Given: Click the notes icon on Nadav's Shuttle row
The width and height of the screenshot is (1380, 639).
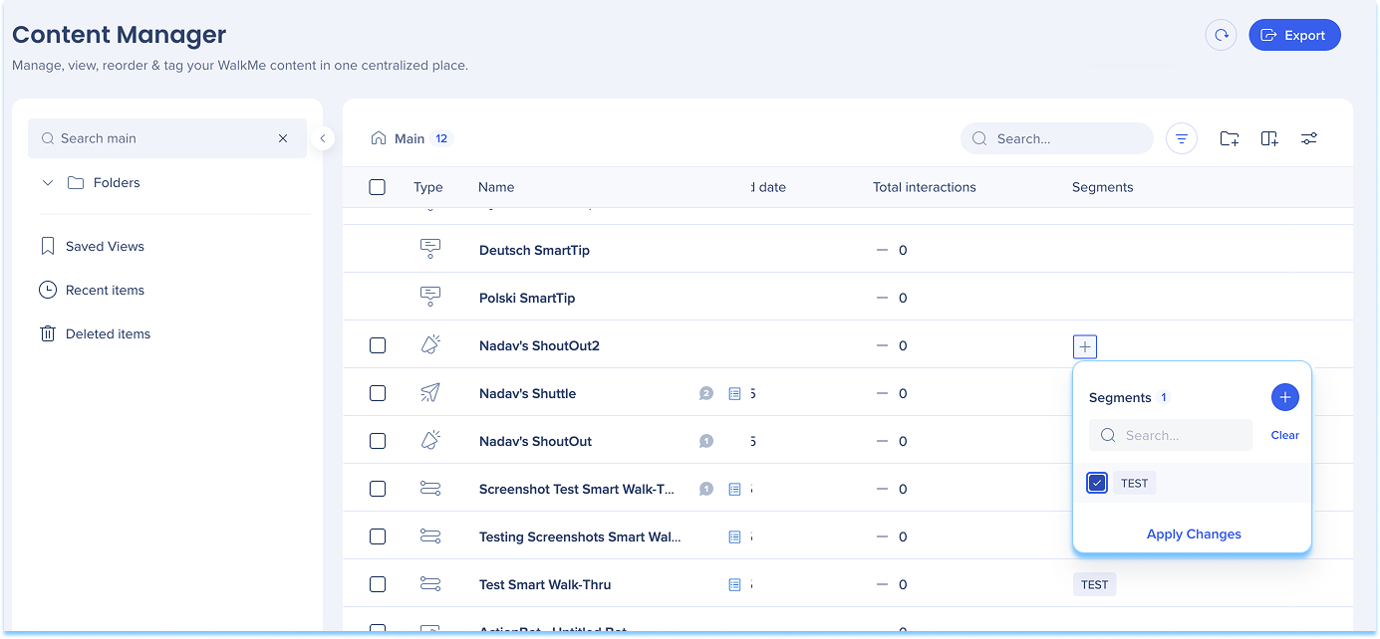Looking at the screenshot, I should click(x=734, y=393).
